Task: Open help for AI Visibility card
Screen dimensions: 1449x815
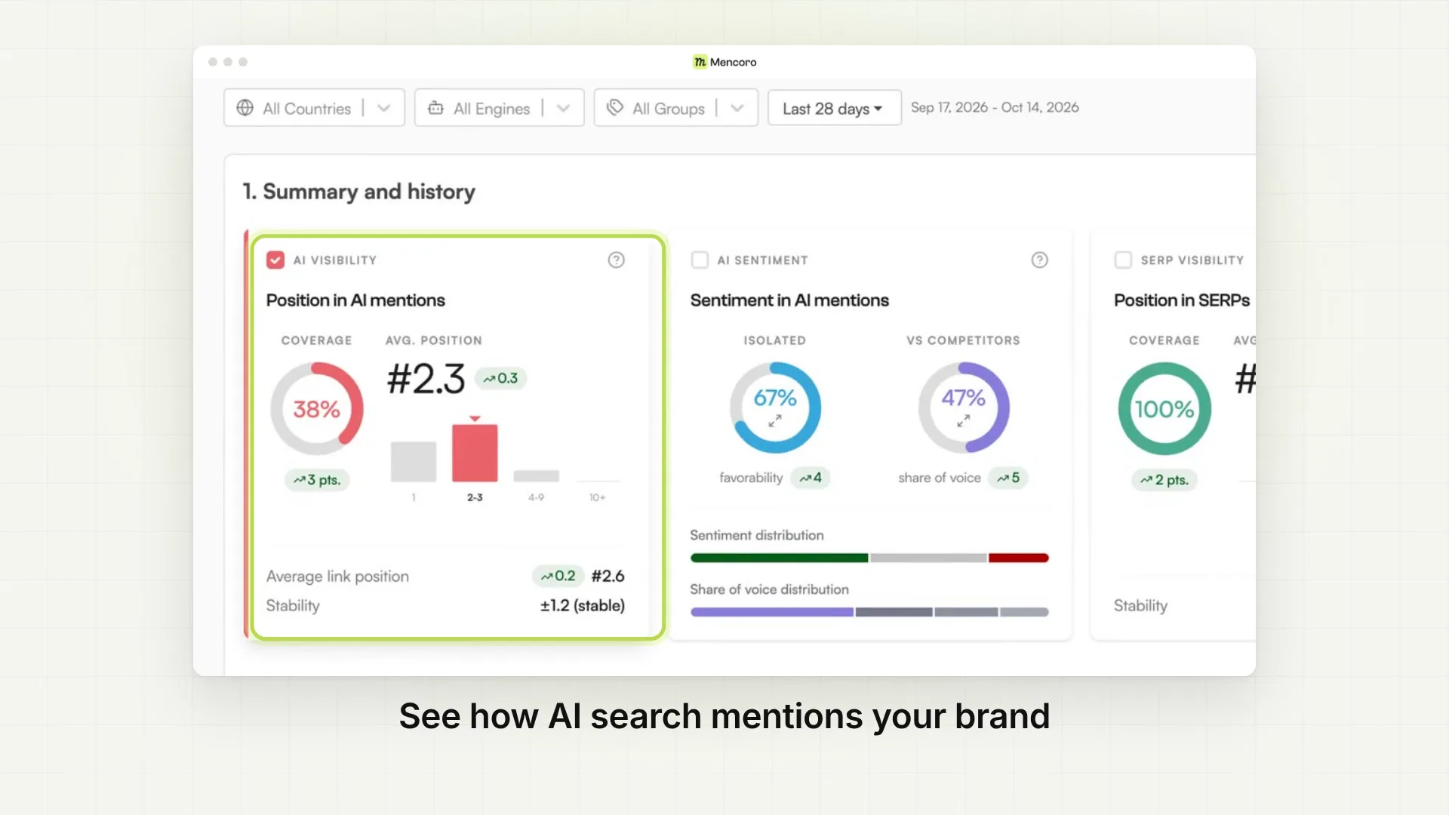Action: 616,260
